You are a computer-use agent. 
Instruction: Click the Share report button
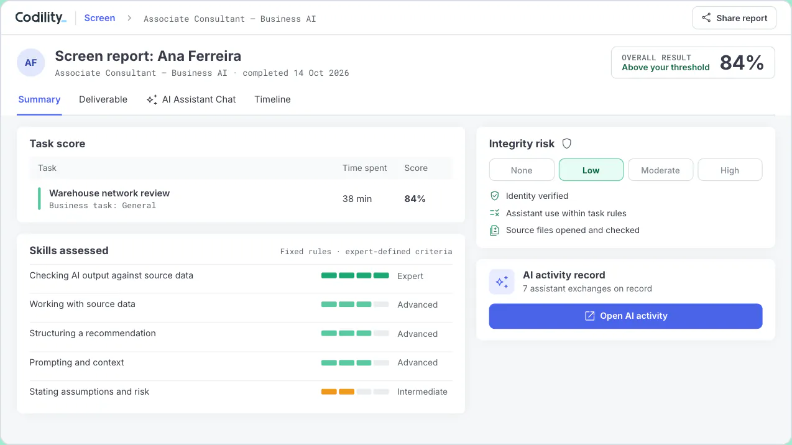(x=734, y=18)
